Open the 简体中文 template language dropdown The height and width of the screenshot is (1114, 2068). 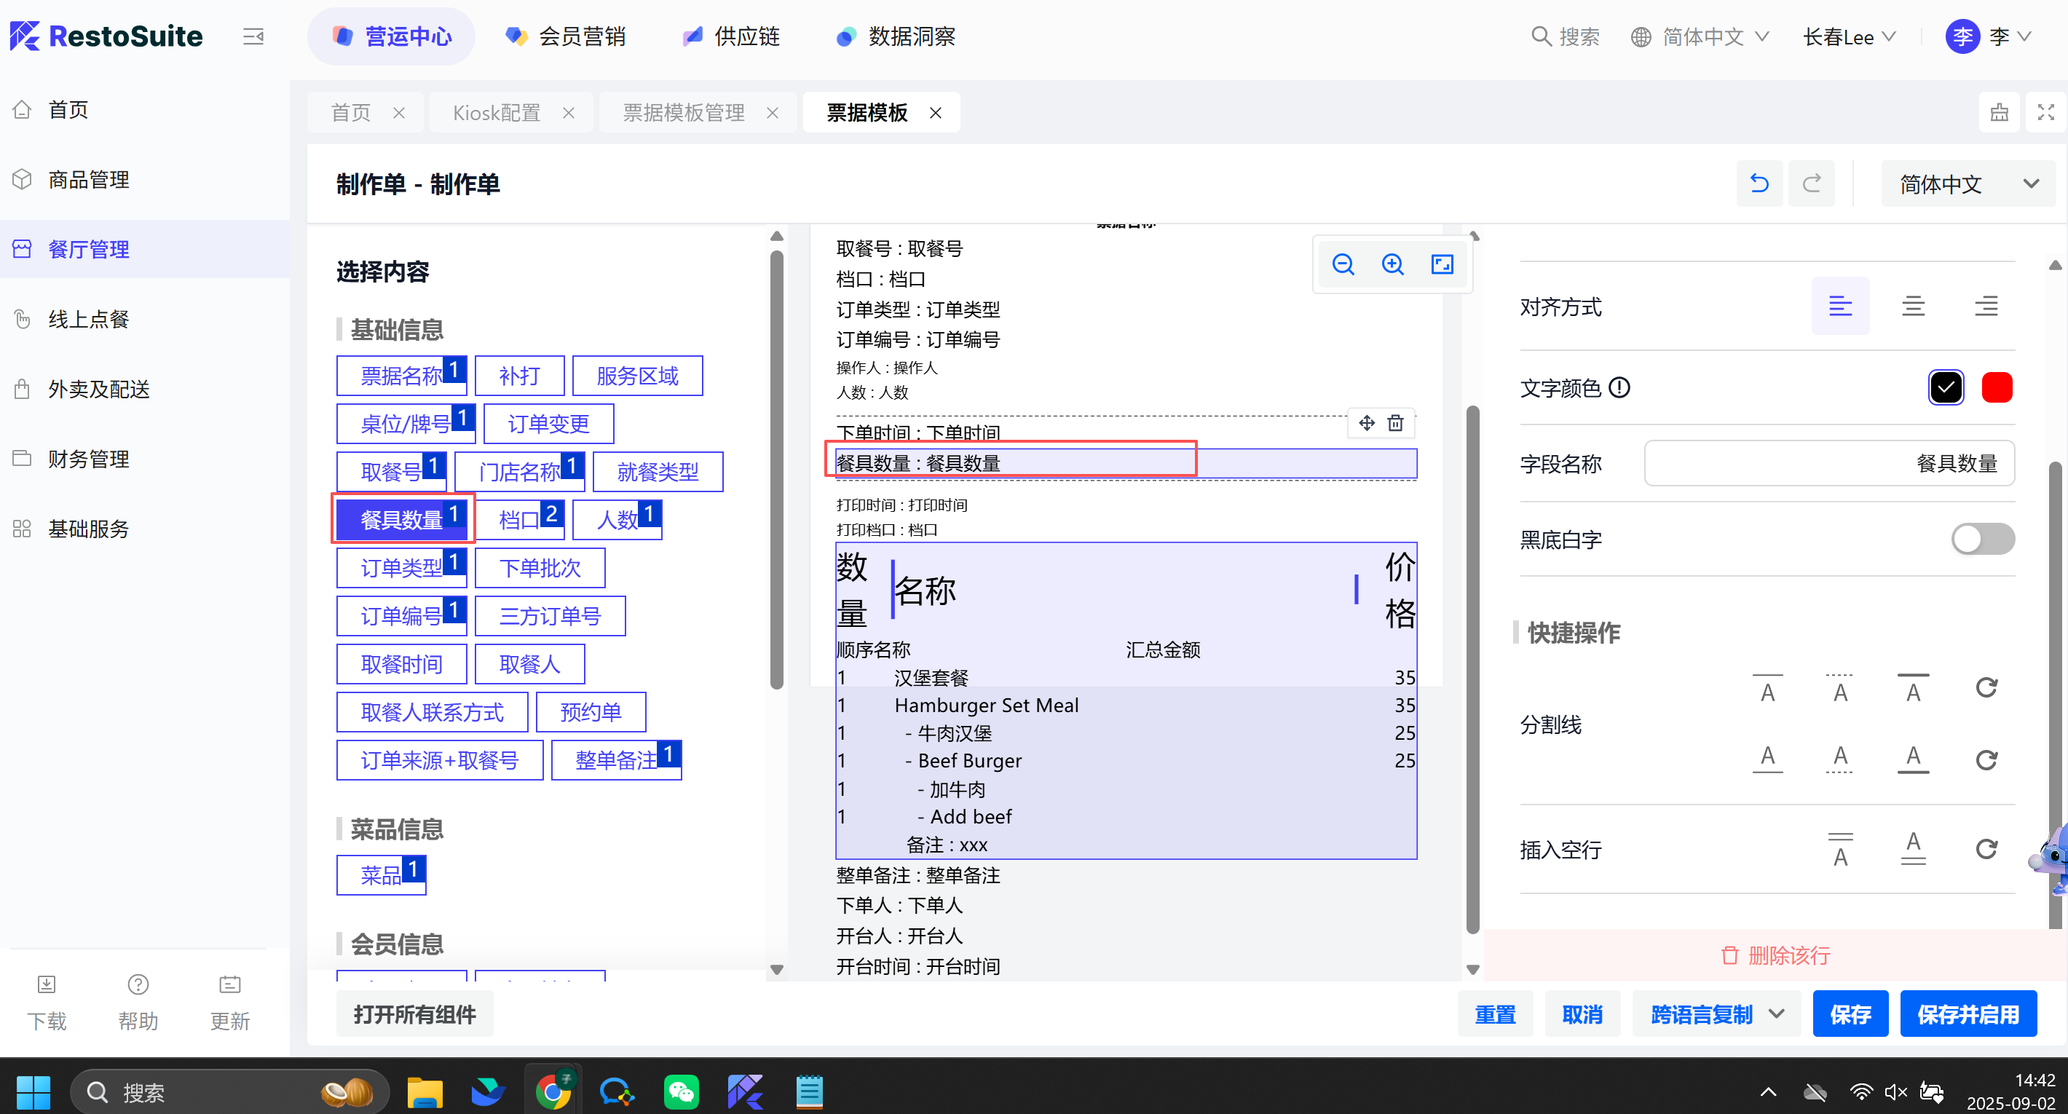tap(1968, 183)
